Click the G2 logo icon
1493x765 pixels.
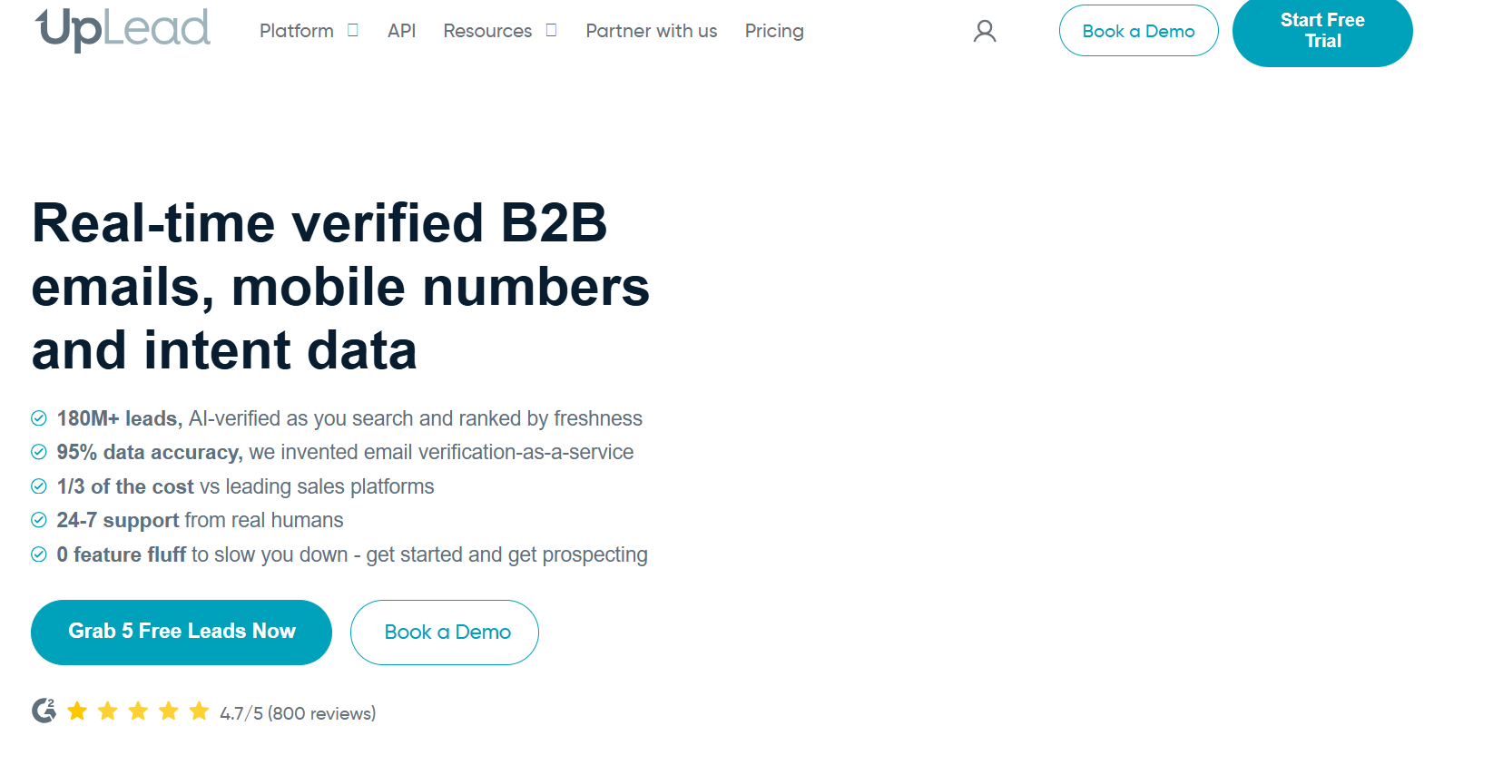coord(44,711)
